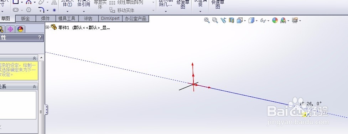Switch to the 钣金 tab
Image resolution: width=348 pixels, height=134 pixels.
click(25, 18)
